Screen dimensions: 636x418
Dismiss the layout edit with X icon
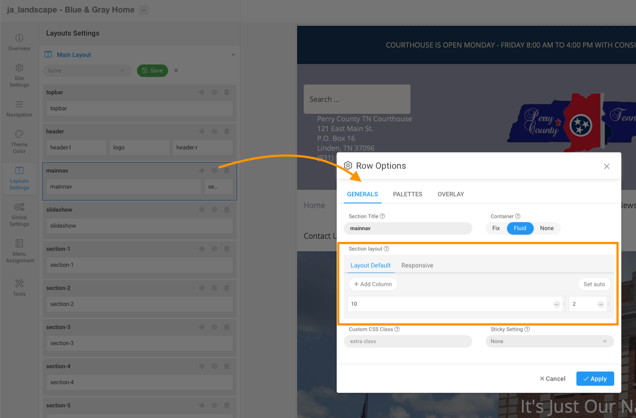click(x=176, y=70)
